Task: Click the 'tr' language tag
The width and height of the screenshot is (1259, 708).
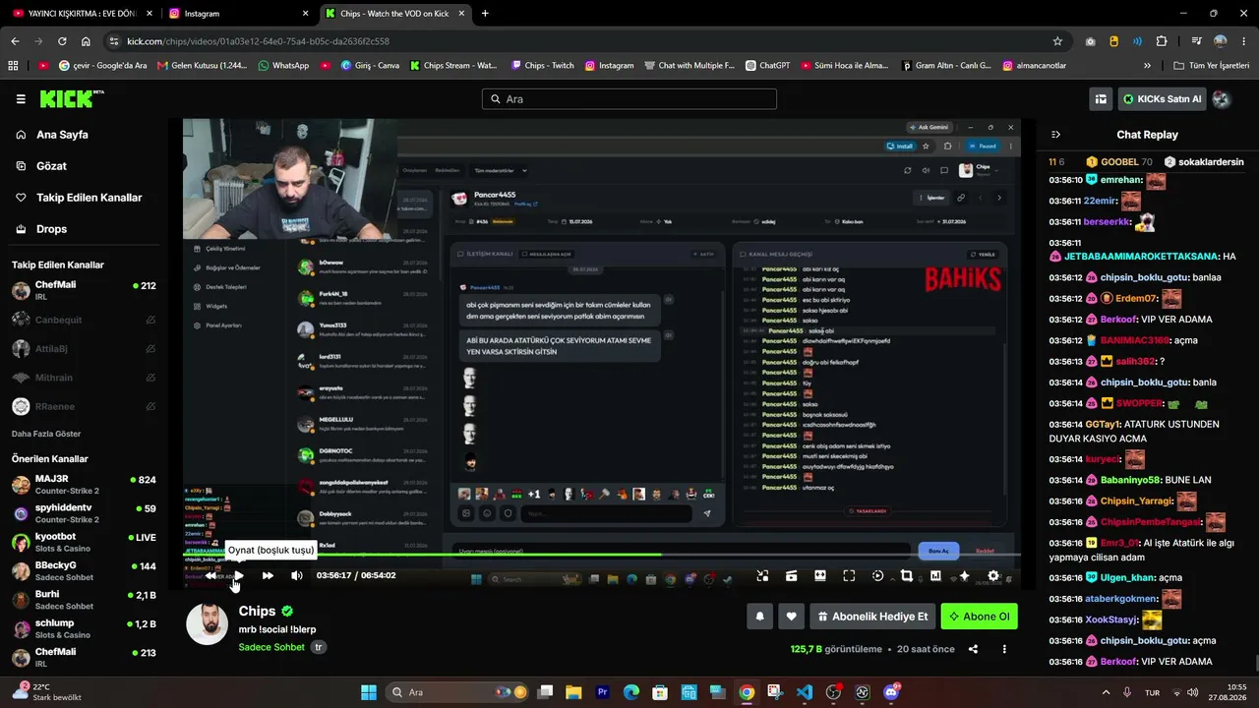Action: (319, 647)
